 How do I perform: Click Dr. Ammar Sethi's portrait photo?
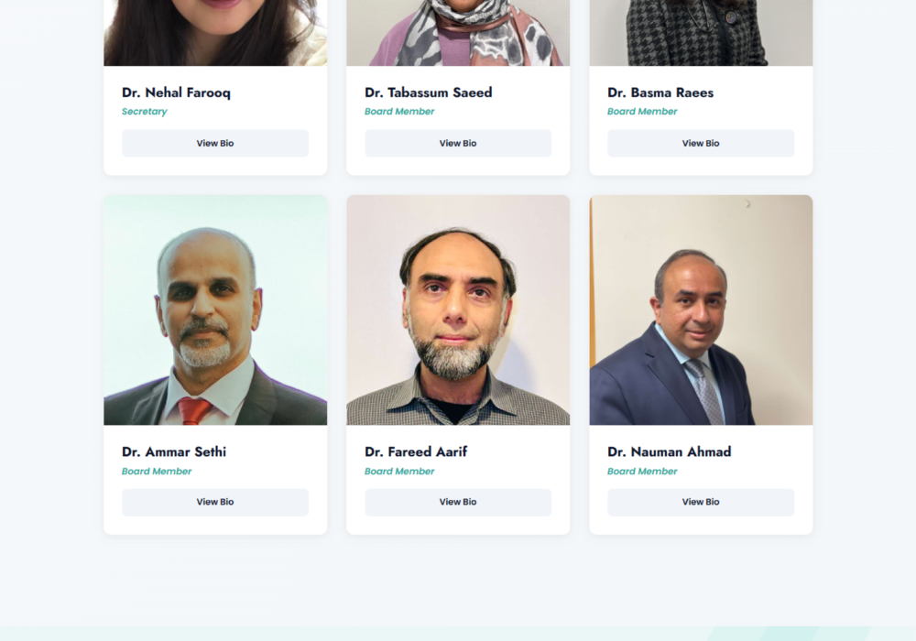click(x=215, y=310)
